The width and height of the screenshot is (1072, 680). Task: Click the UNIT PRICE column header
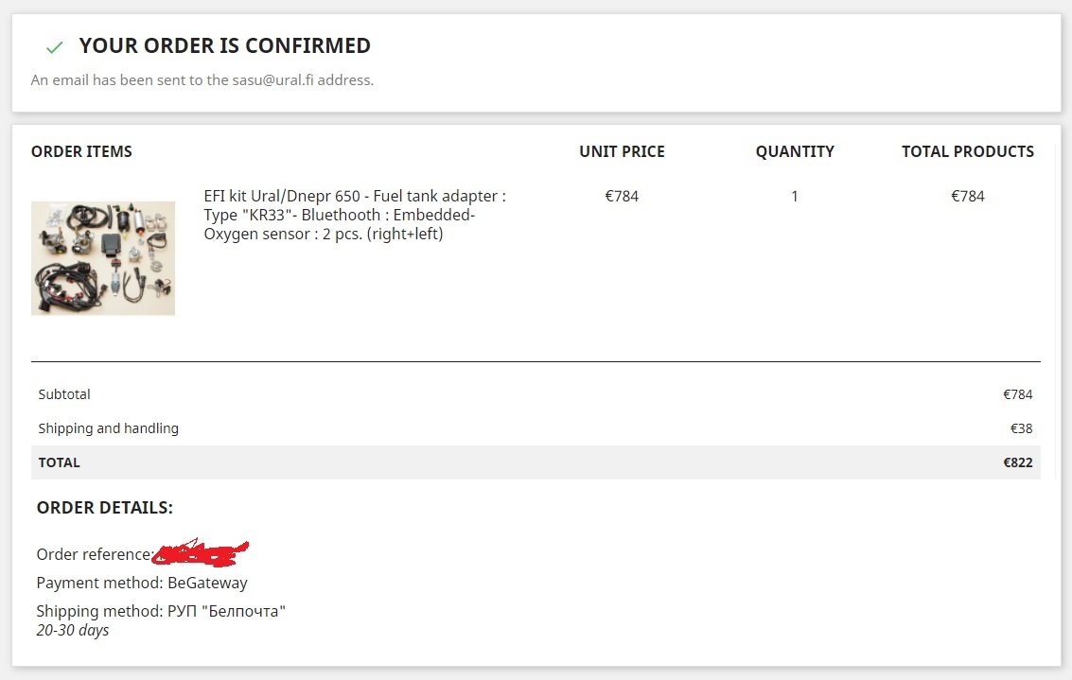coord(622,151)
